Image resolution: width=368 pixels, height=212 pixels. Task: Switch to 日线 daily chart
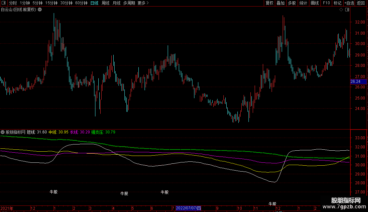(94, 3)
